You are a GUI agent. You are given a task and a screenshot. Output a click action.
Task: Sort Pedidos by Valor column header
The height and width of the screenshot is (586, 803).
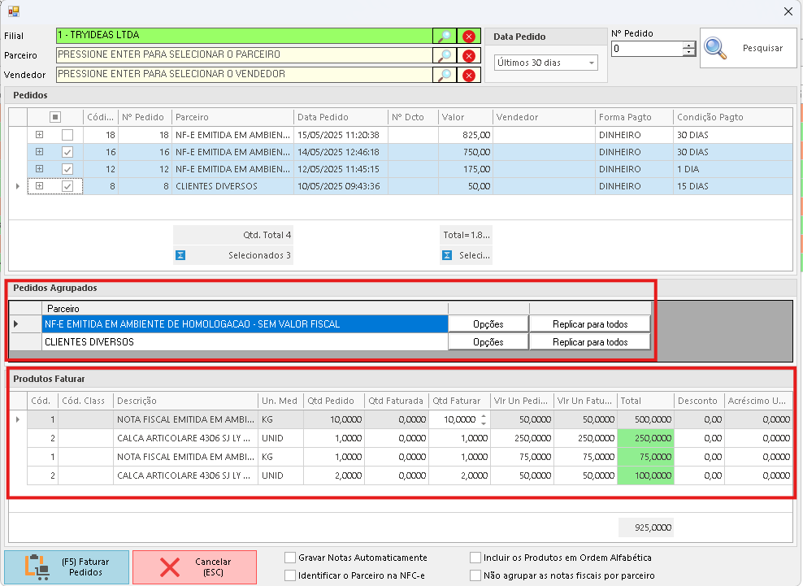(x=465, y=117)
